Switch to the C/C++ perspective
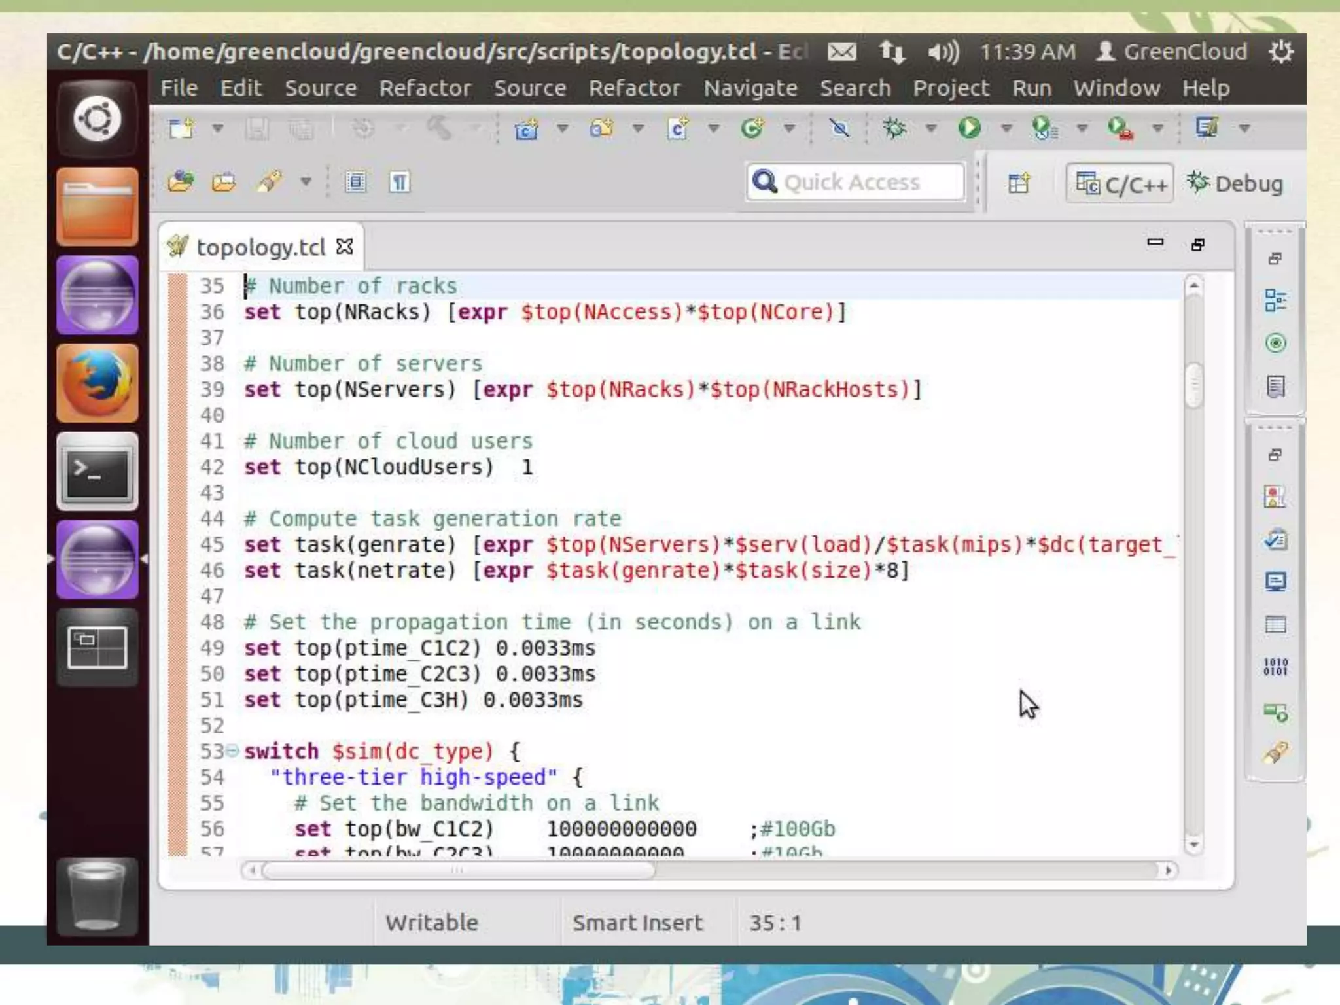1340x1005 pixels. (x=1120, y=184)
